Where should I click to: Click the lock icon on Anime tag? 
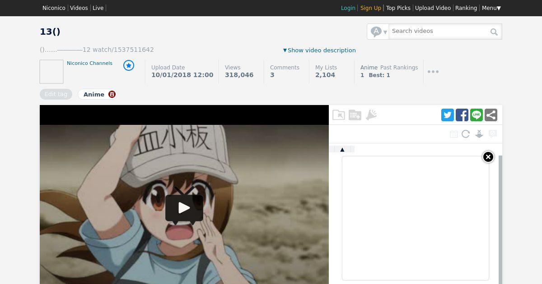(112, 94)
